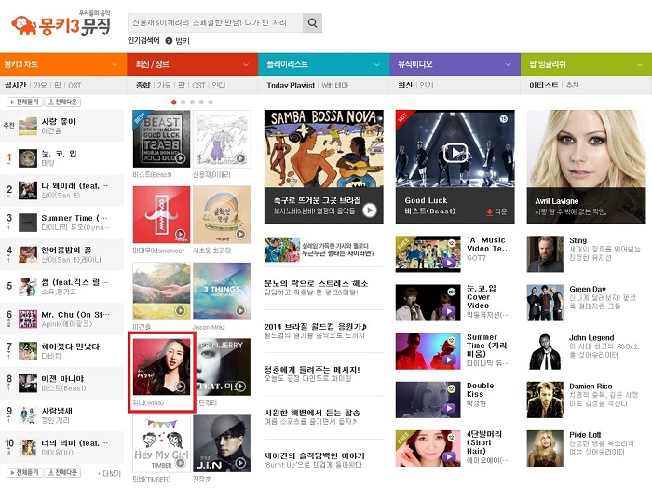Play the Mamamoo album
The image size is (652, 489).
[181, 234]
